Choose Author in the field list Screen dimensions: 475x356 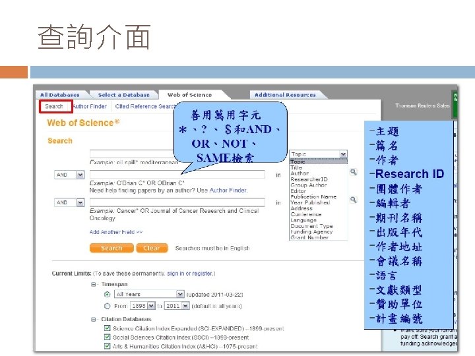click(318, 173)
